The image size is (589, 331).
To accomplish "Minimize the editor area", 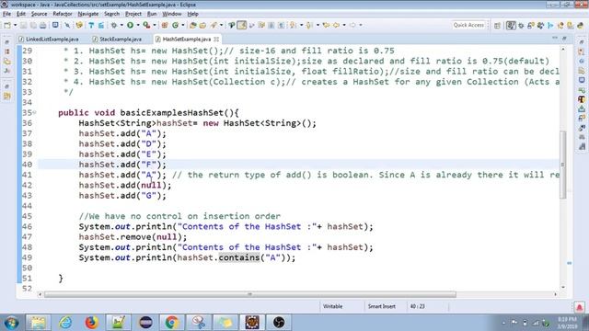I will pos(555,39).
